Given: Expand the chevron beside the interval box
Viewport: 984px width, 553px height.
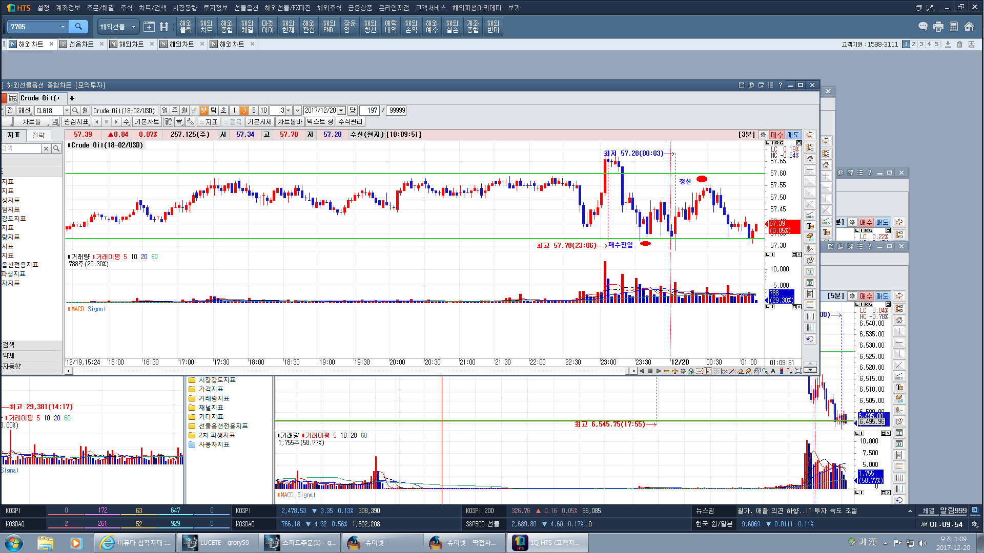Looking at the screenshot, I should click(x=297, y=111).
